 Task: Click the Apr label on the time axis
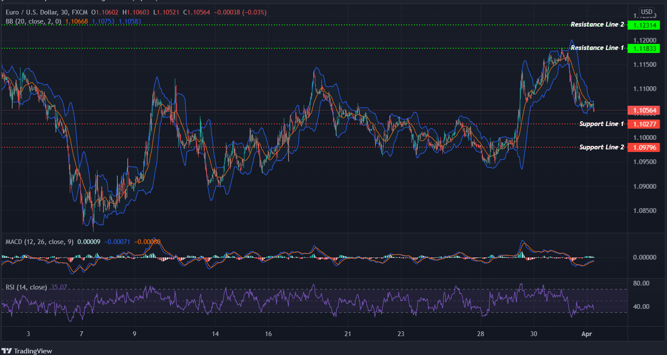[587, 335]
